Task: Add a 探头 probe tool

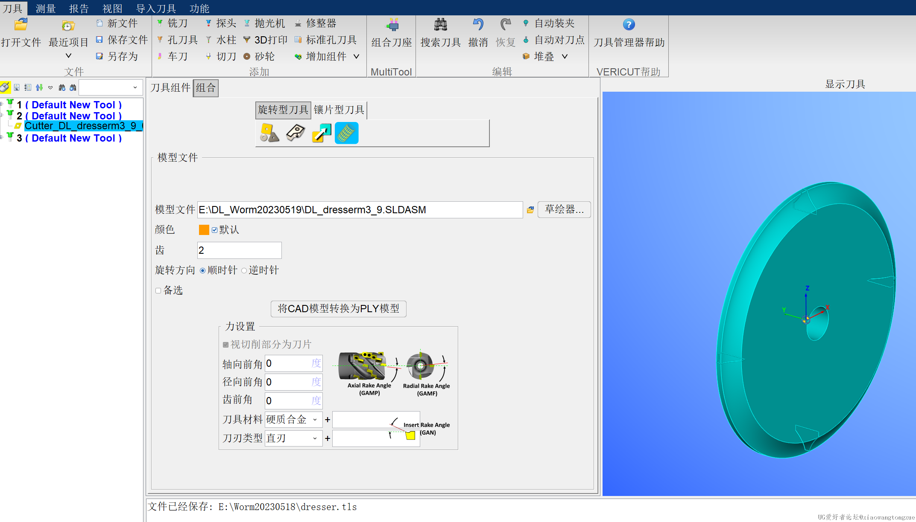Action: point(221,23)
